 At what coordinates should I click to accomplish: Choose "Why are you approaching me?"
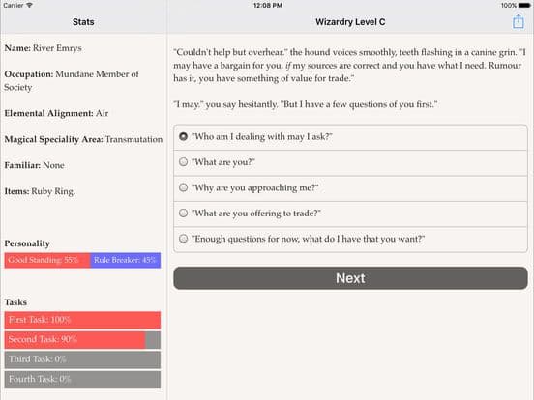350,188
